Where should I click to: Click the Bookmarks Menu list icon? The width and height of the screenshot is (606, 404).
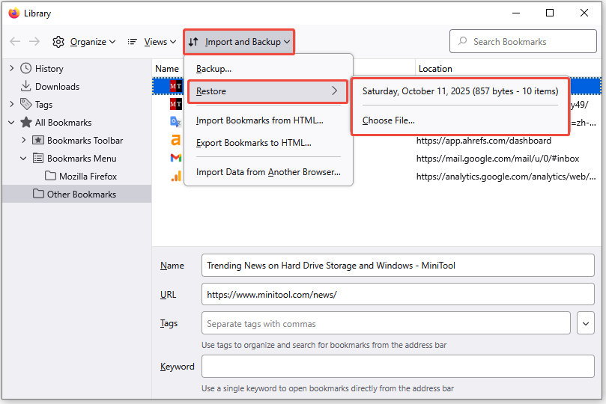click(38, 158)
